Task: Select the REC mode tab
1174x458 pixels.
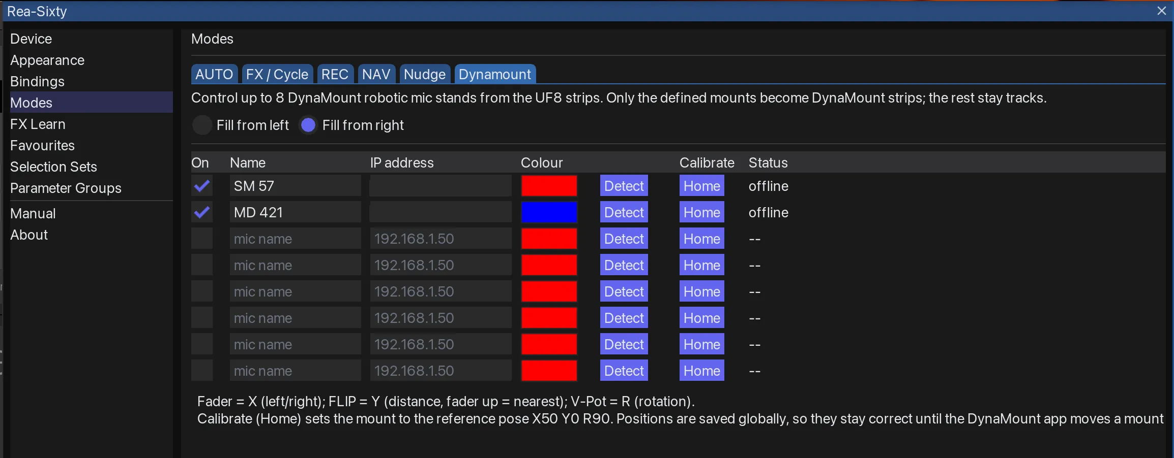Action: point(335,74)
